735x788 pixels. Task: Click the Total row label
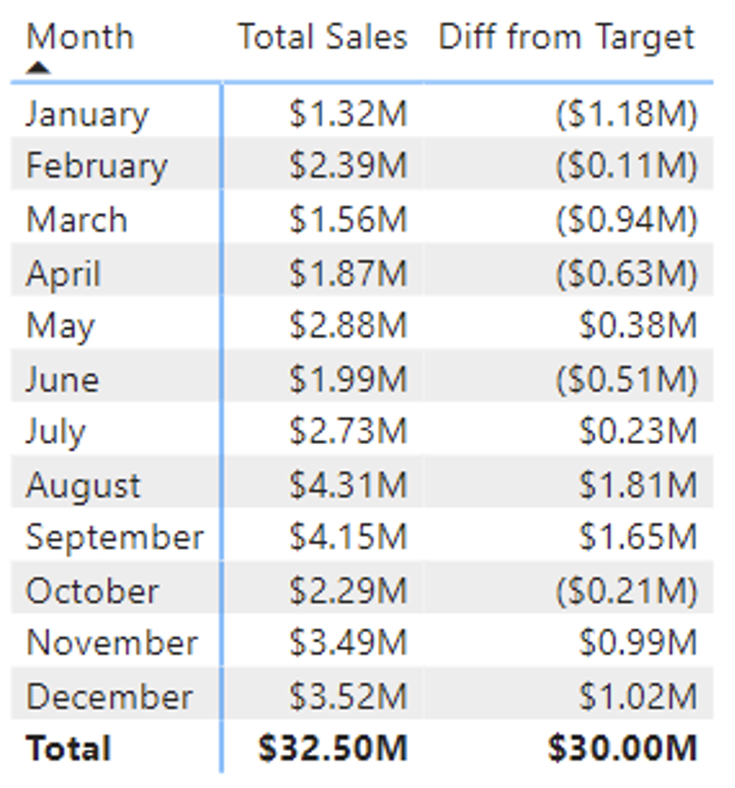pyautogui.click(x=68, y=749)
